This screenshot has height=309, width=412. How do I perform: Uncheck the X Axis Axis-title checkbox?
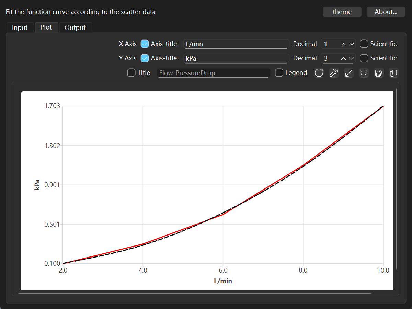(x=145, y=44)
